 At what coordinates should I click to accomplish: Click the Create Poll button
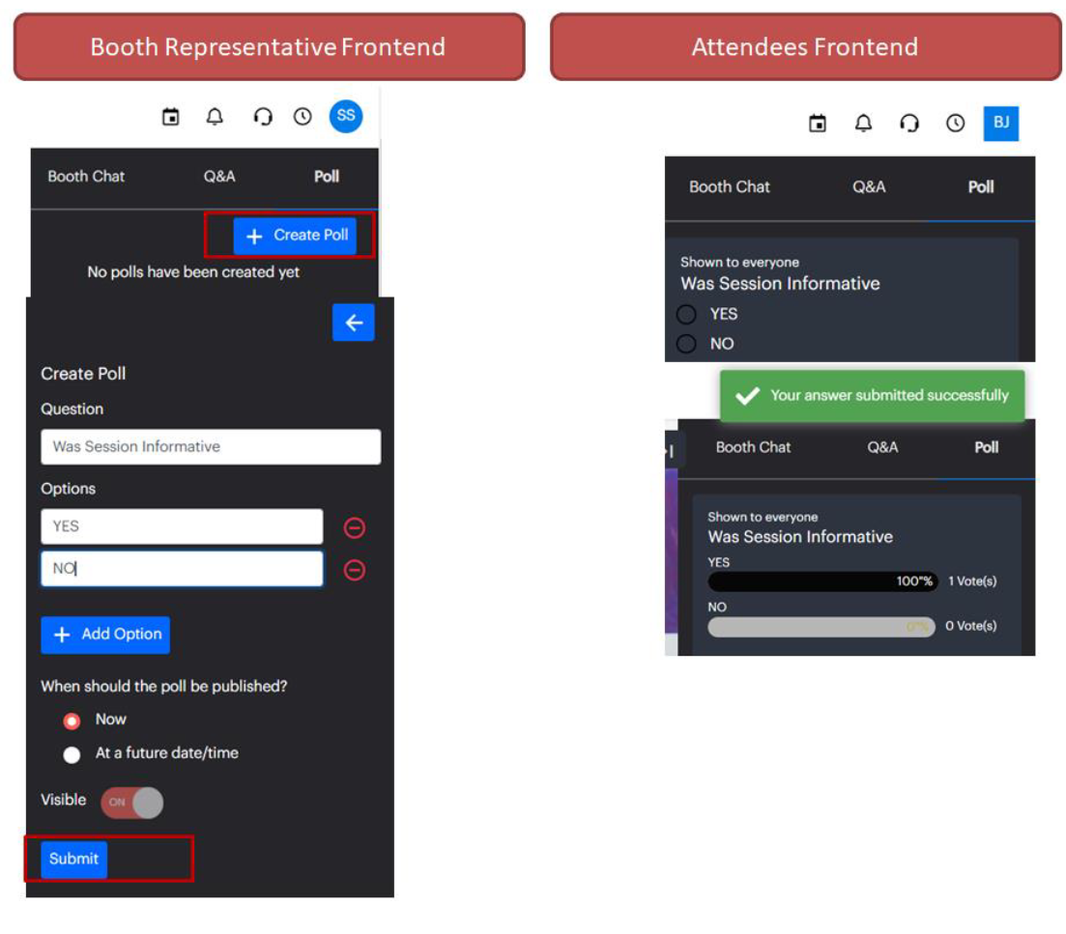(296, 236)
